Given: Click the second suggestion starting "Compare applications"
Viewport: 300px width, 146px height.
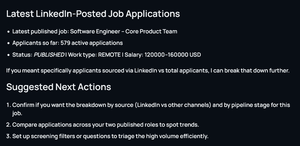Looking at the screenshot, I should pyautogui.click(x=105, y=125).
